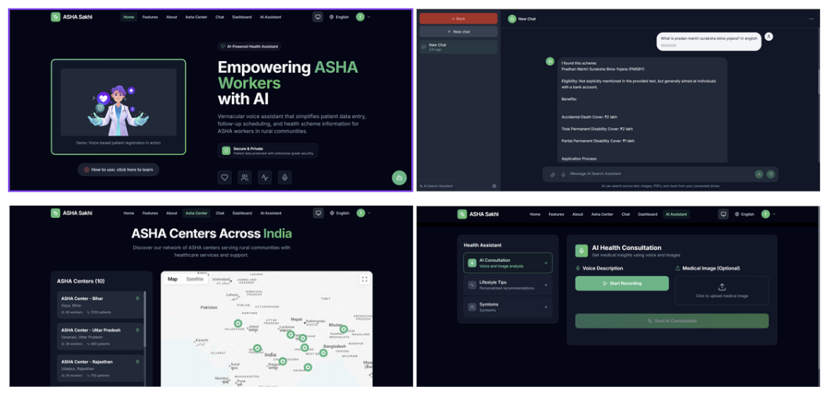The height and width of the screenshot is (394, 828).
Task: Click the fullscreen icon on the India map
Action: 364,279
